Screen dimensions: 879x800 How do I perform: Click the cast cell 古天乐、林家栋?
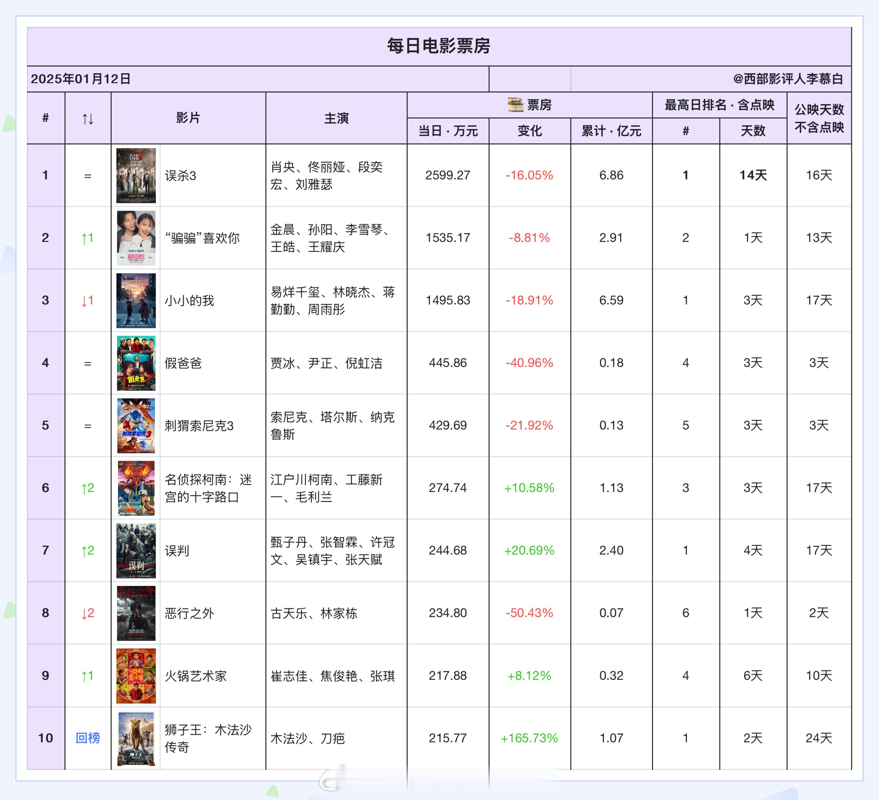pyautogui.click(x=314, y=613)
